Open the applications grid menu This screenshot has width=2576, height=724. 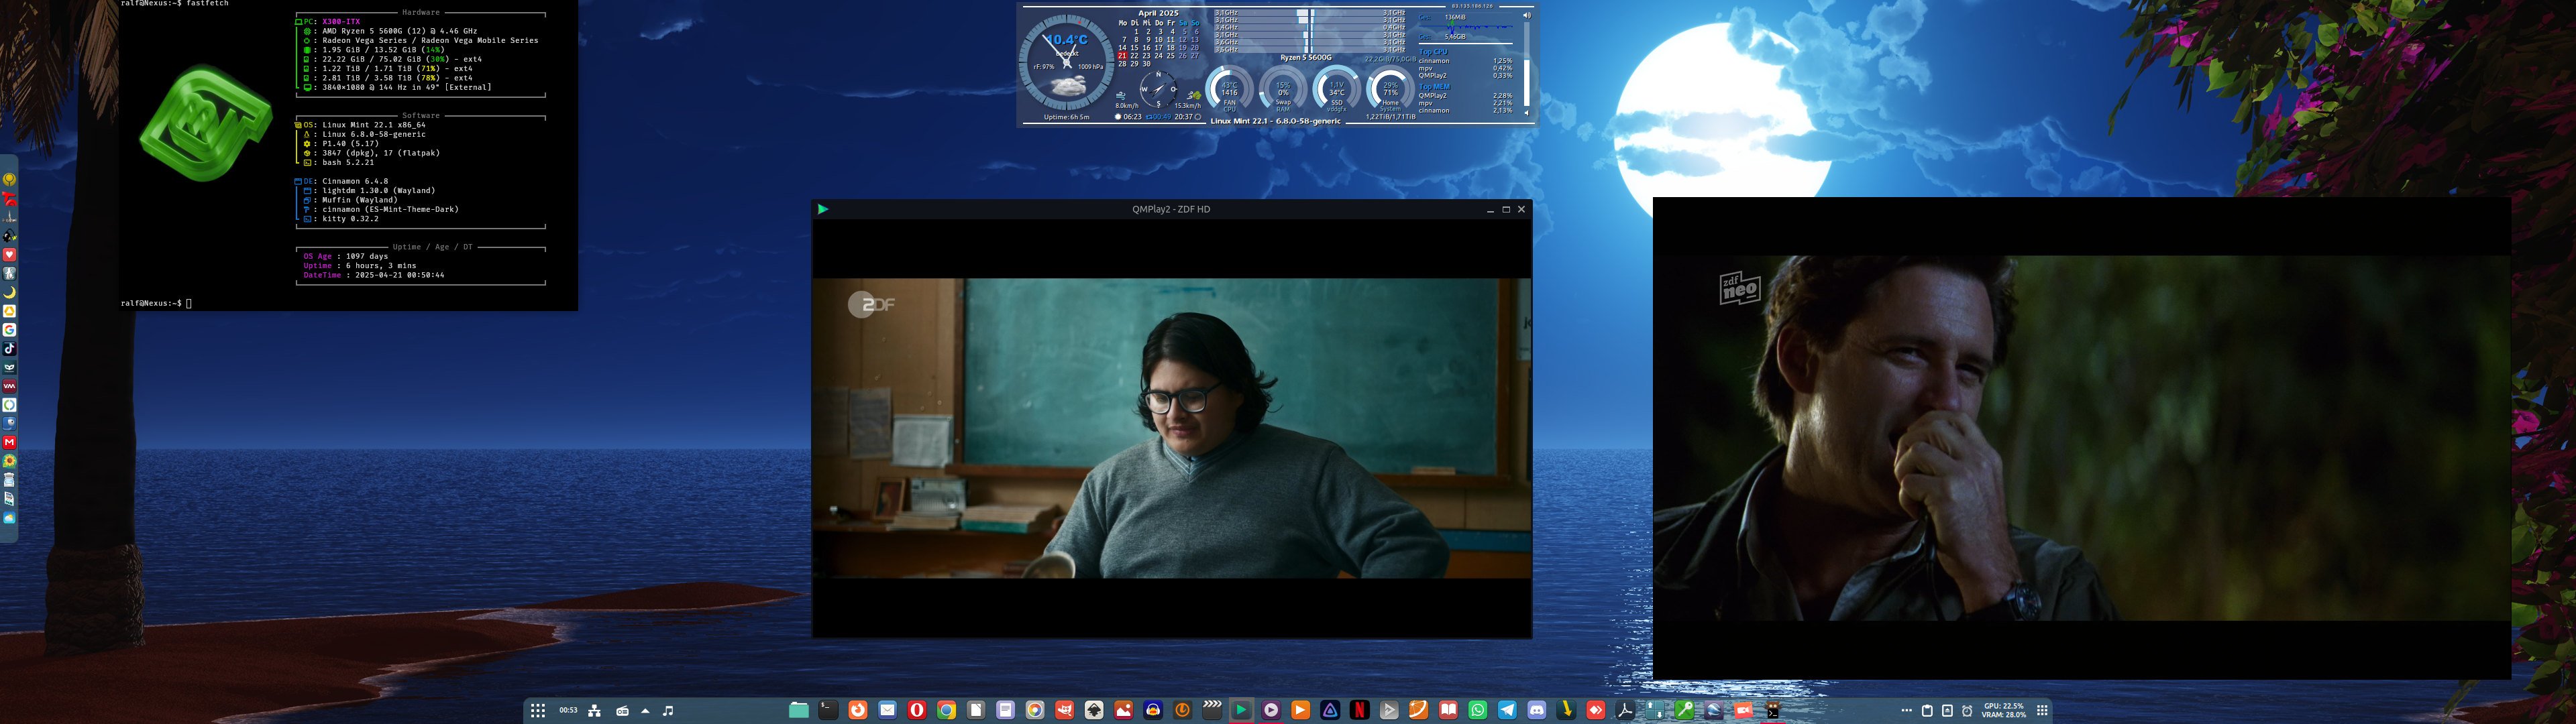(538, 710)
